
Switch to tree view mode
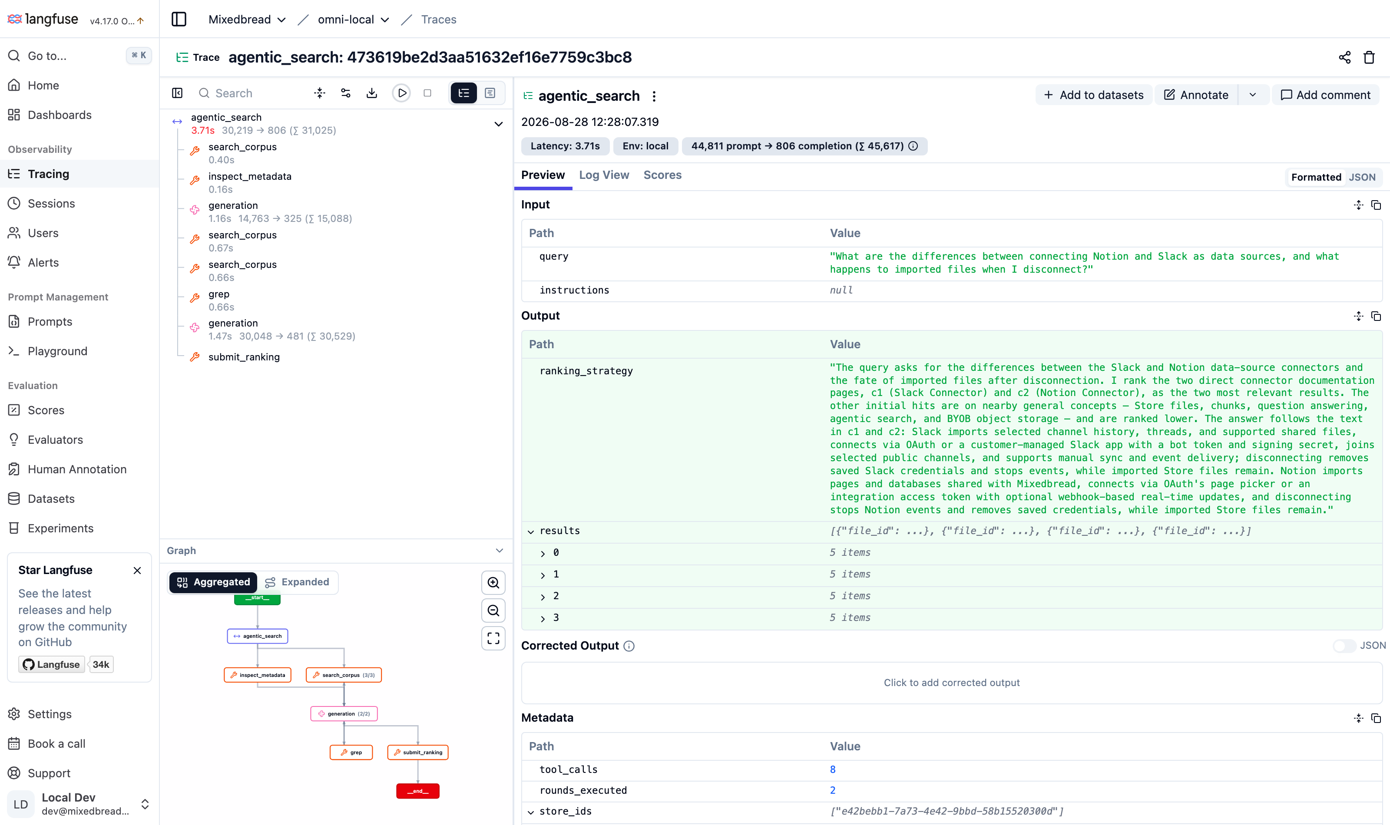coord(464,93)
